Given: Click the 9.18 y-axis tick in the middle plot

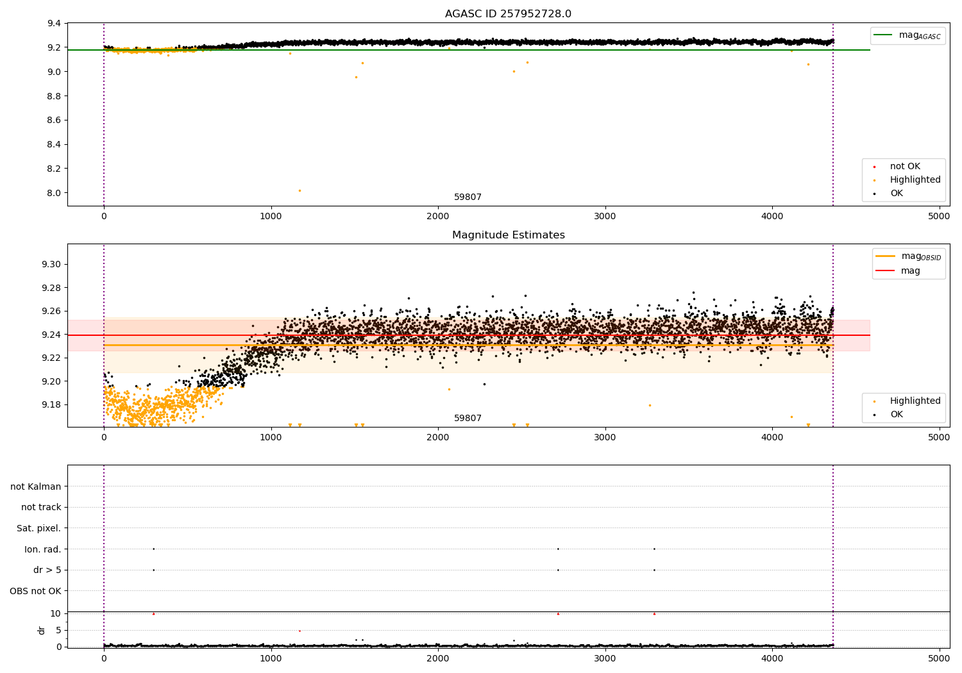Looking at the screenshot, I should point(52,404).
